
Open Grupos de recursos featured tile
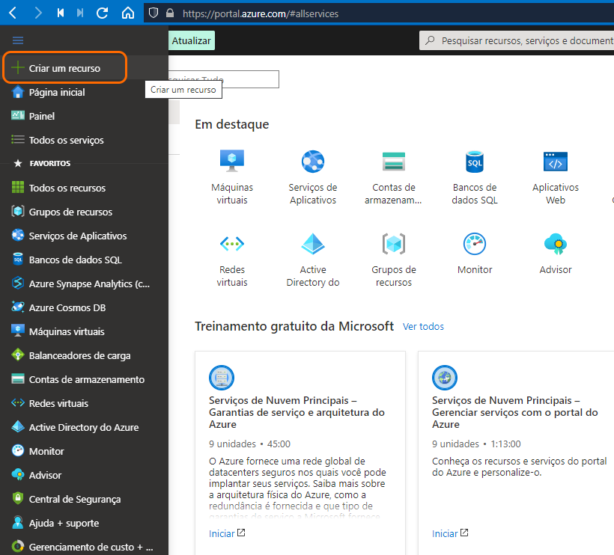coord(394,260)
